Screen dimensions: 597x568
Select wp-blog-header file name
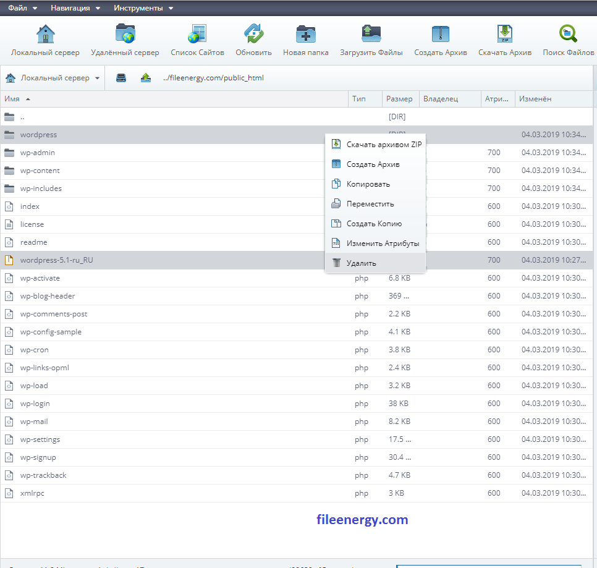pos(48,296)
